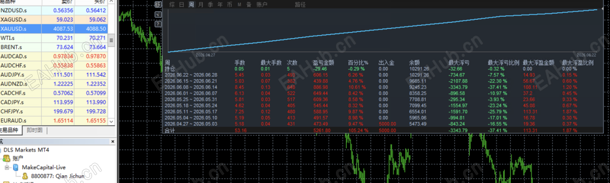Image resolution: width=610 pixels, height=183 pixels.
Task: Select AUDJPY.s symbol row
Action: point(54,74)
